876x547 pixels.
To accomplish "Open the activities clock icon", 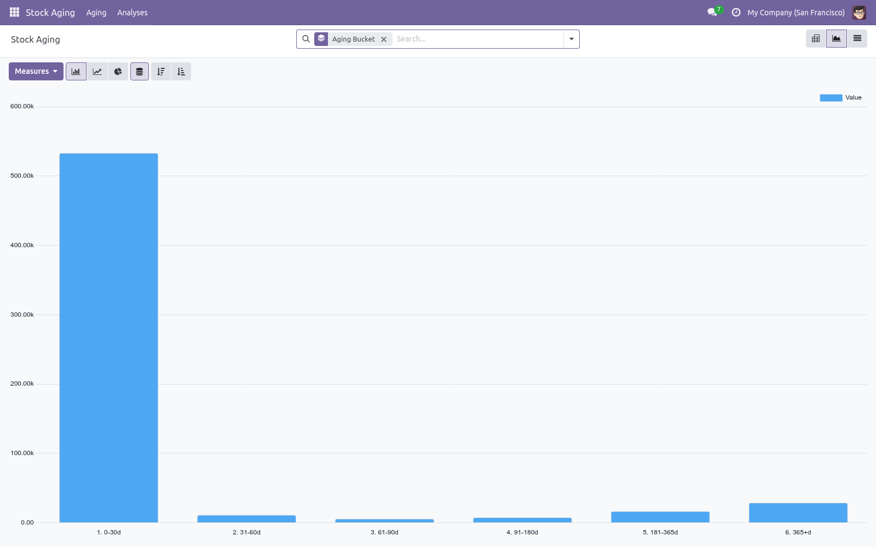I will pyautogui.click(x=736, y=12).
